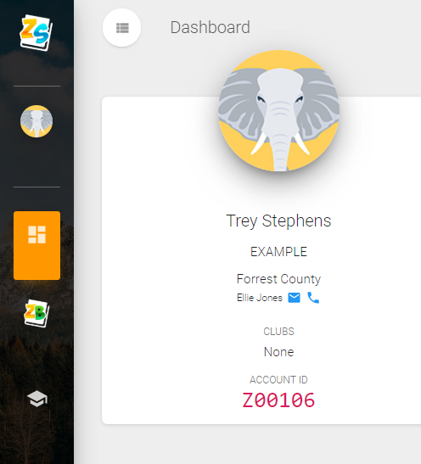Call Ellie Jones via the phone icon
The image size is (421, 464).
tap(313, 298)
